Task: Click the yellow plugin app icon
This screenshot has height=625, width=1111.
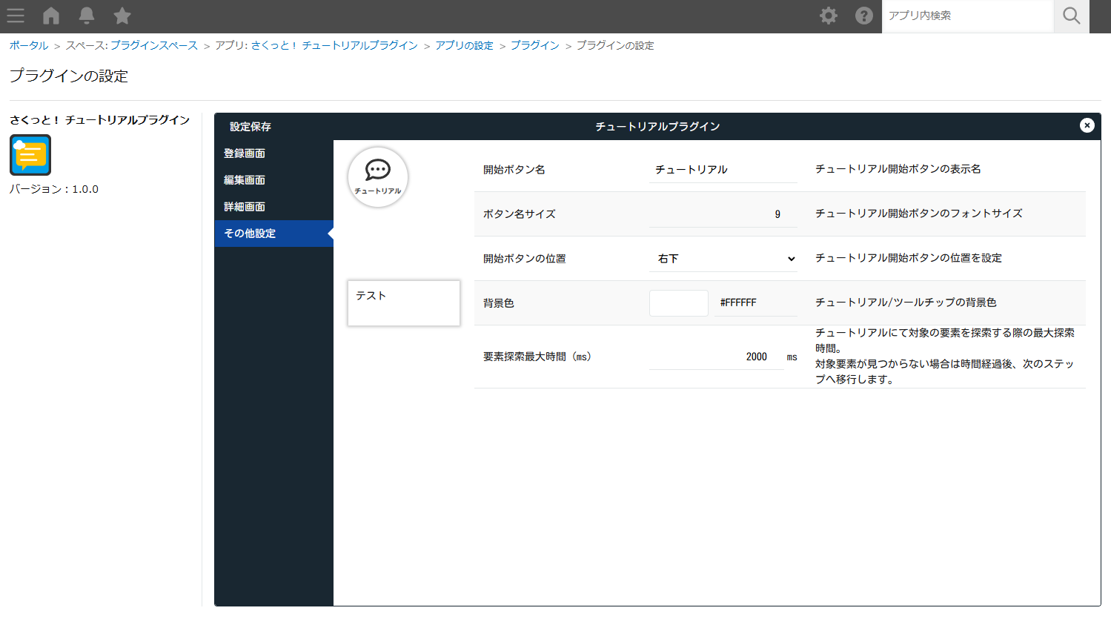Action: pyautogui.click(x=30, y=155)
